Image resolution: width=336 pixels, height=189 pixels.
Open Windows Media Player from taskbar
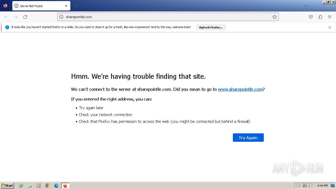pos(39,186)
